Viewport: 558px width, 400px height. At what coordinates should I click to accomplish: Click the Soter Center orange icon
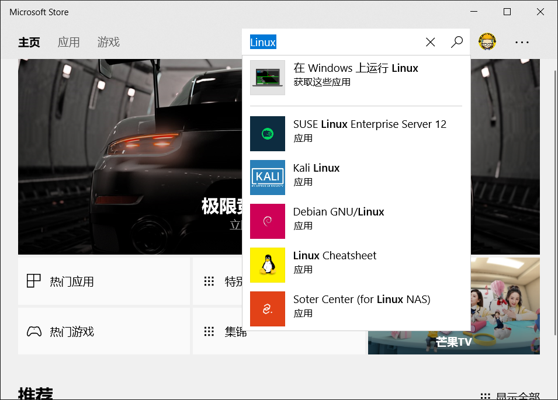click(268, 309)
